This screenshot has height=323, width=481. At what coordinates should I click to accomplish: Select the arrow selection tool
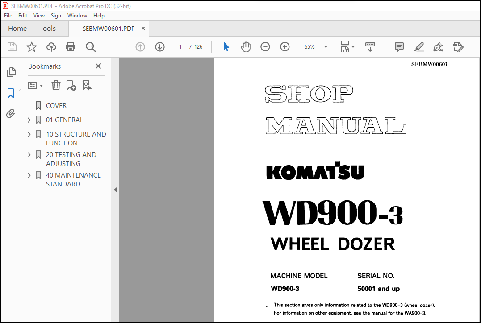[x=226, y=47]
